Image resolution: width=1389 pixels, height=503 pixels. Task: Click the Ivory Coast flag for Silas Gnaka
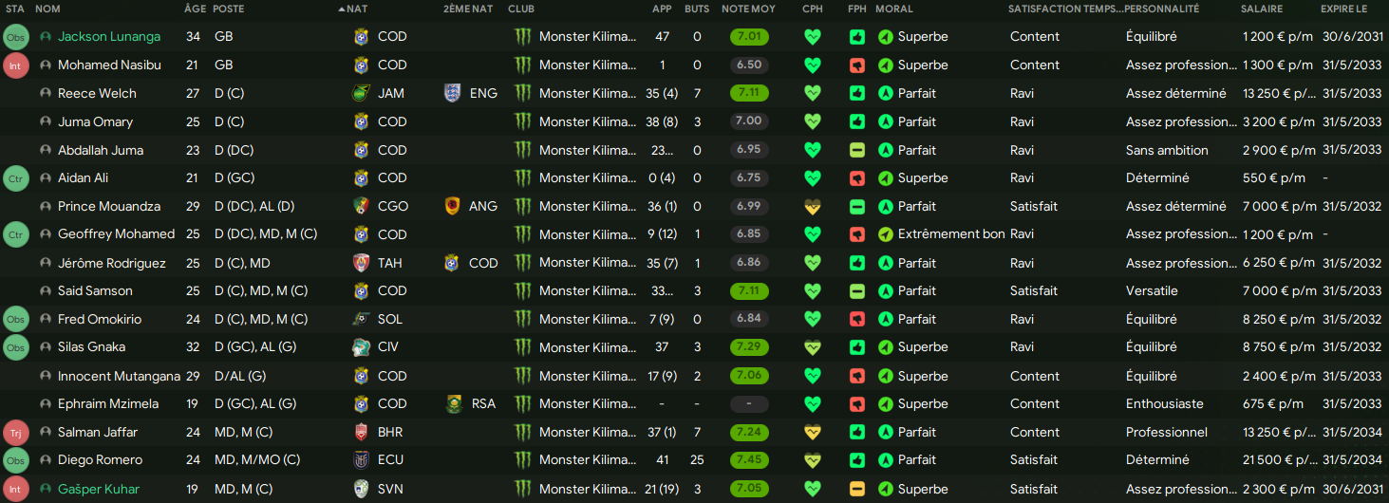pyautogui.click(x=361, y=347)
